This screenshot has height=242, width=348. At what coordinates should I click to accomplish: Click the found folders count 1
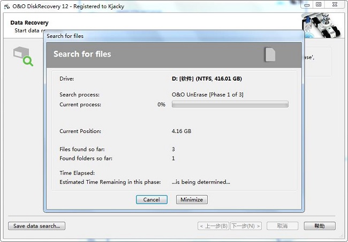pyautogui.click(x=173, y=158)
